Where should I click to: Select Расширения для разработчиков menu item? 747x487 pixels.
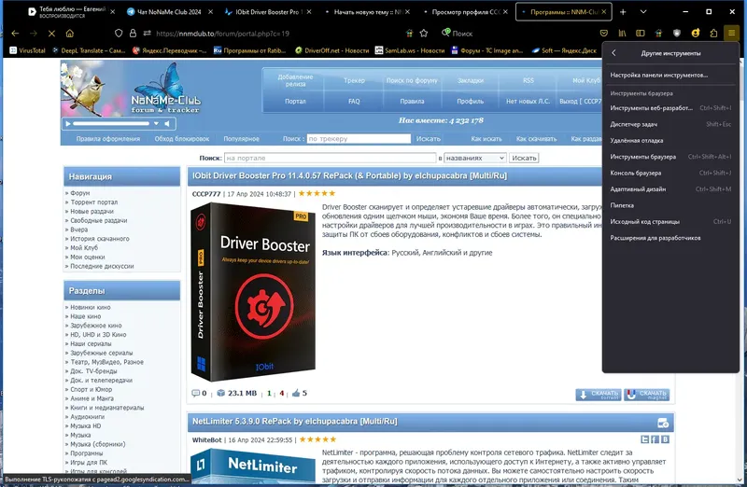[670, 238]
